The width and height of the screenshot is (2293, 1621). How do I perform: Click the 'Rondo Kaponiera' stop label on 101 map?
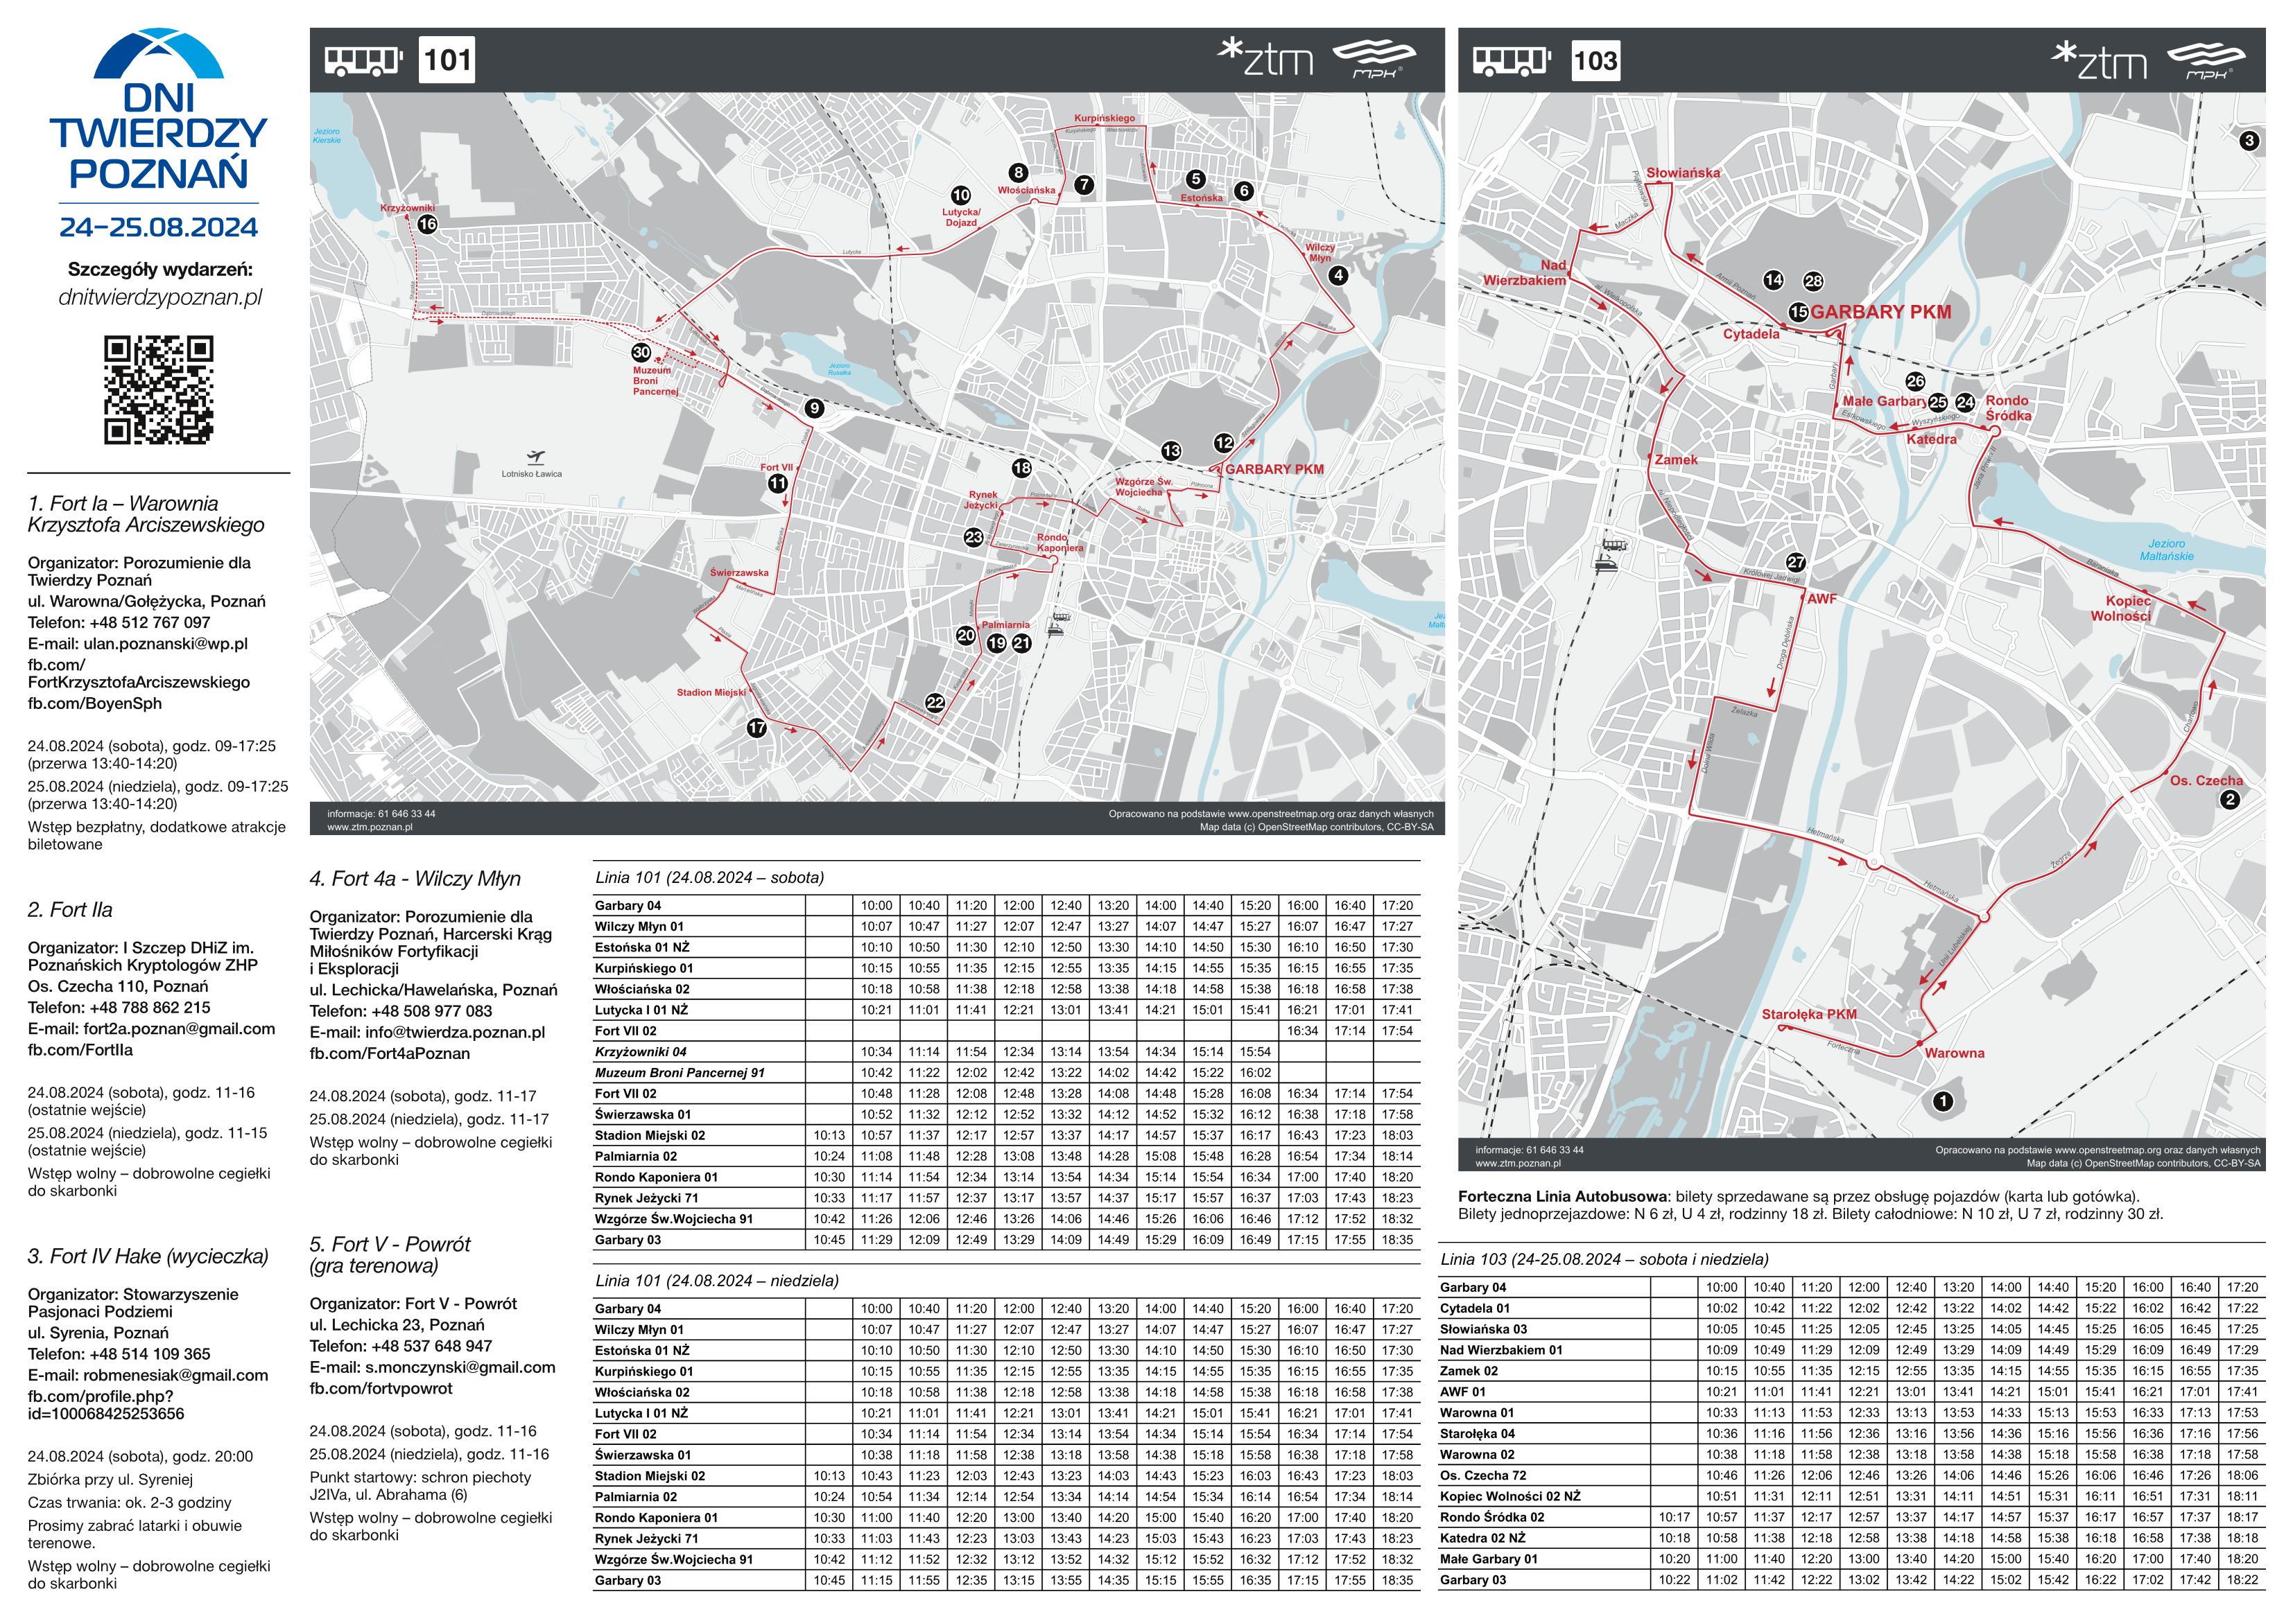point(1059,543)
